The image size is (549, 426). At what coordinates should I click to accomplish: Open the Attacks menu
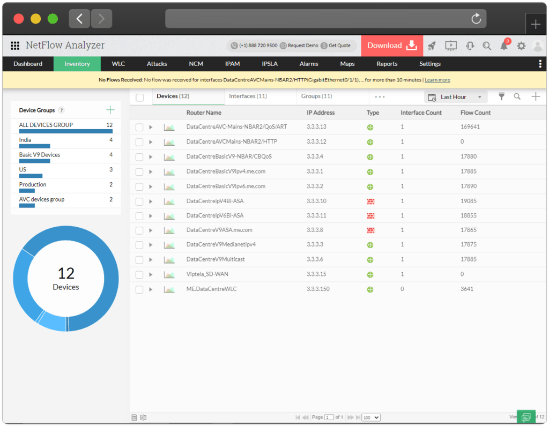(157, 64)
